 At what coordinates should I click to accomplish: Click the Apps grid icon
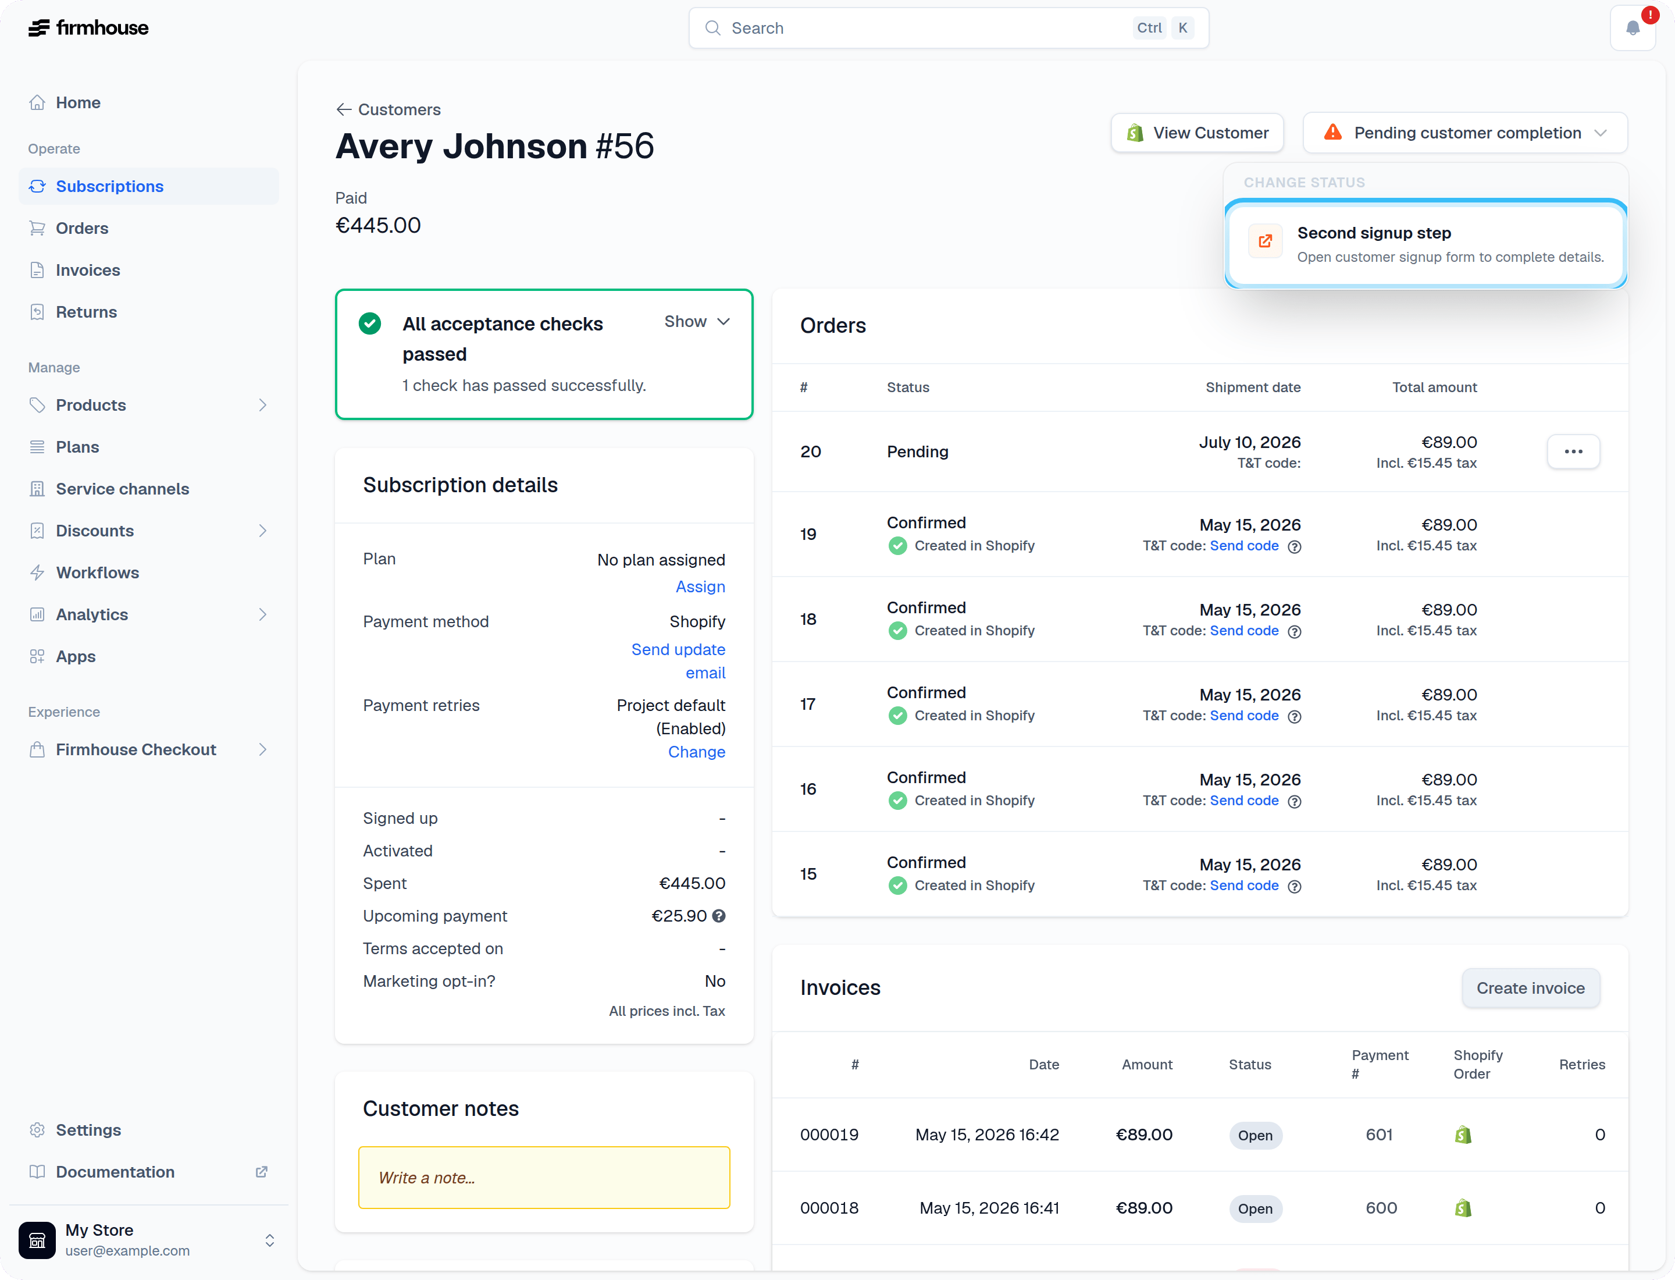point(37,657)
